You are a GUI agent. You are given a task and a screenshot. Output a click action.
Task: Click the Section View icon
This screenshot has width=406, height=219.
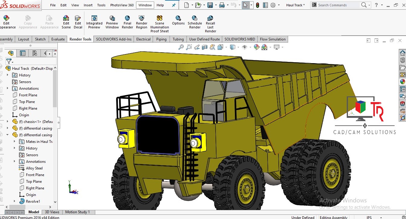pos(205,47)
